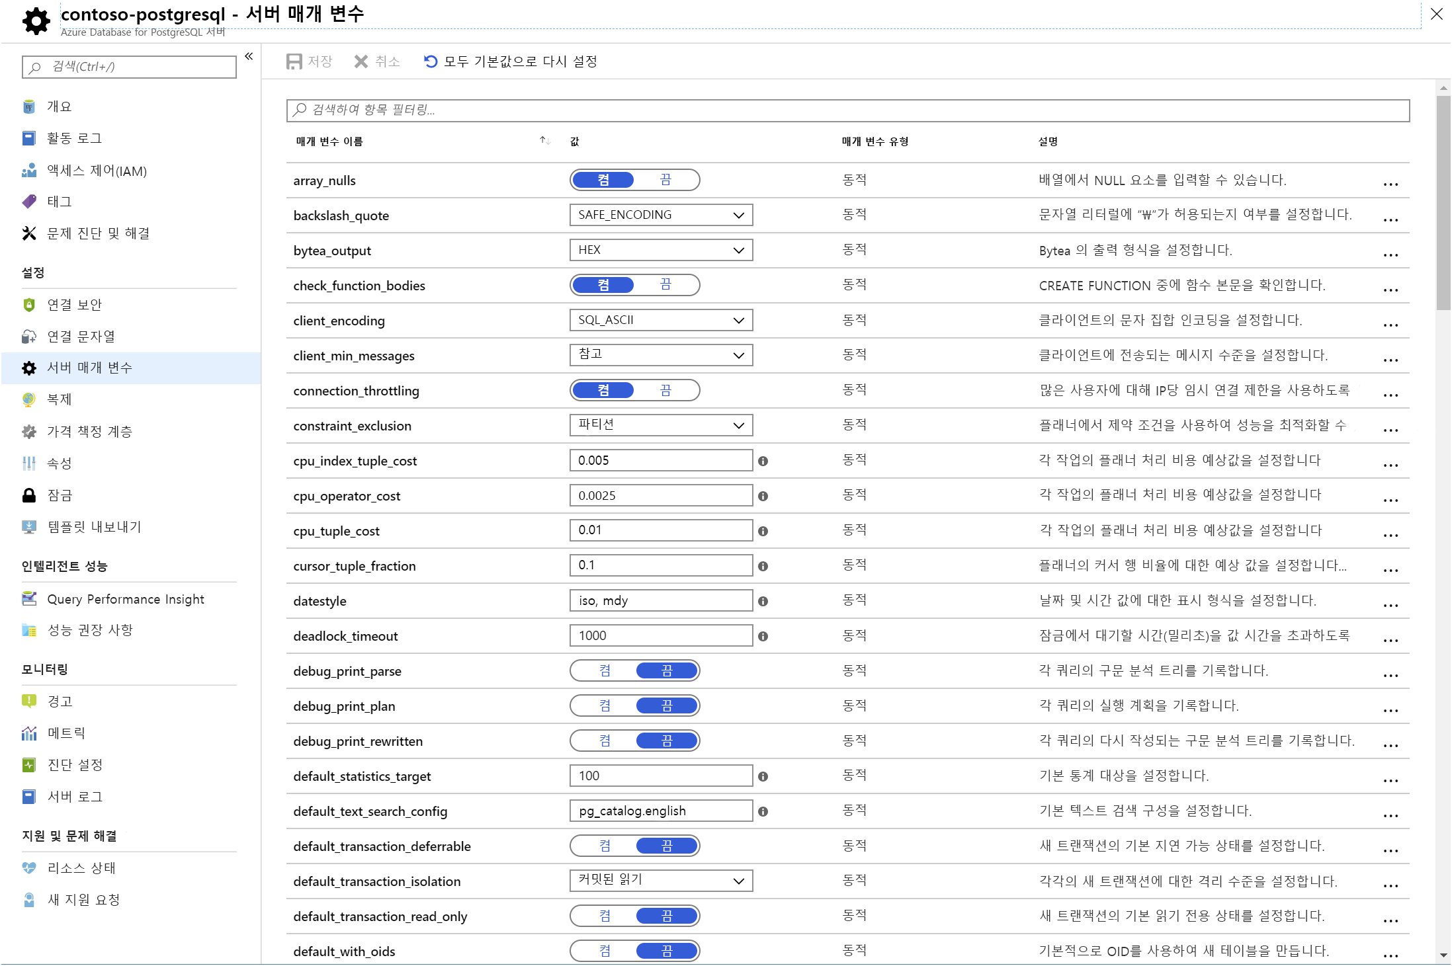This screenshot has height=966, width=1452.
Task: Click 모두 기본값으로 다시 설정 button
Action: [520, 61]
